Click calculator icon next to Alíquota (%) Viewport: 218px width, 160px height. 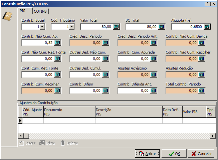(207, 27)
